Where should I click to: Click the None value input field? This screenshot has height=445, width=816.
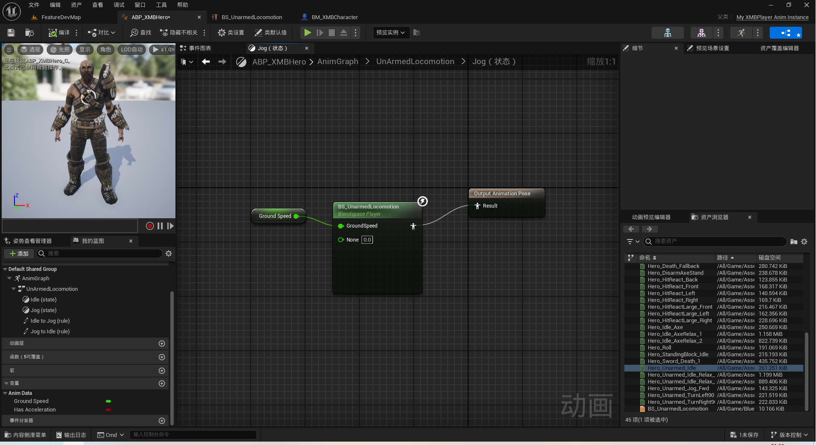pyautogui.click(x=367, y=240)
